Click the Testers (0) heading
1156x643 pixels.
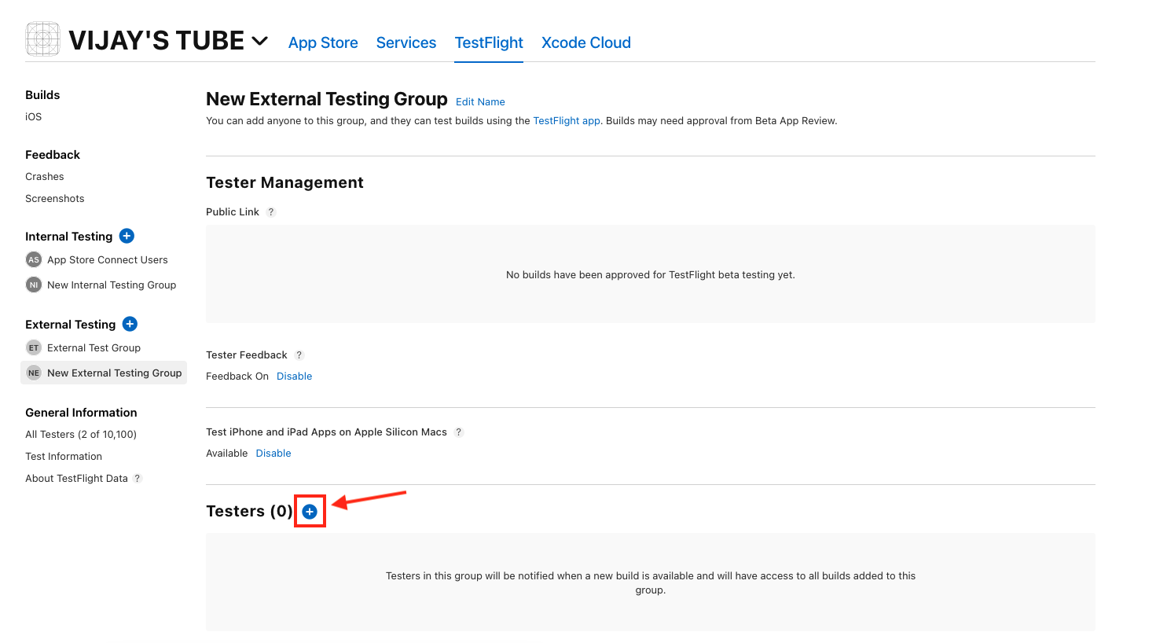pos(249,511)
